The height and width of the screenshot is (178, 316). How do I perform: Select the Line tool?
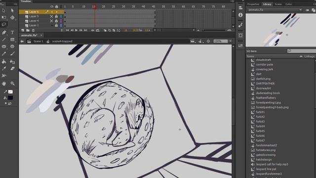click(x=4, y=40)
